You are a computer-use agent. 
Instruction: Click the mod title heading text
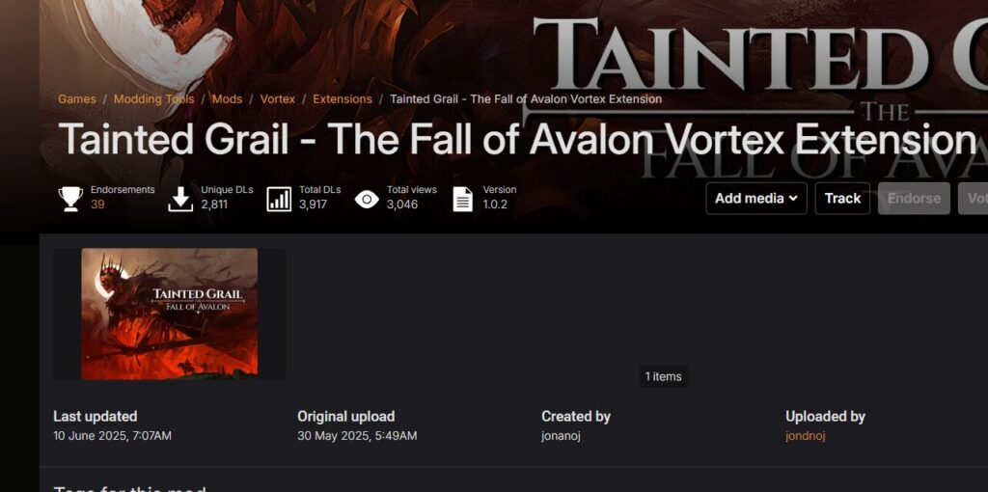click(x=517, y=139)
